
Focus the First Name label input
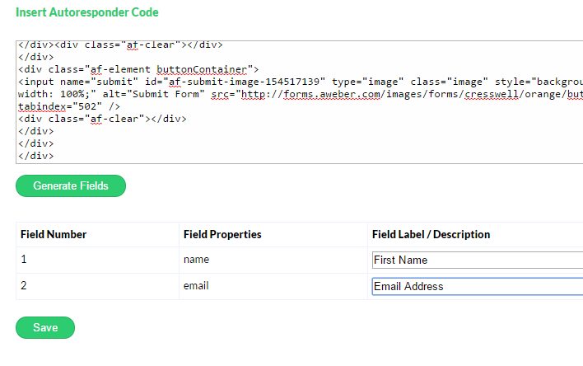tap(478, 260)
